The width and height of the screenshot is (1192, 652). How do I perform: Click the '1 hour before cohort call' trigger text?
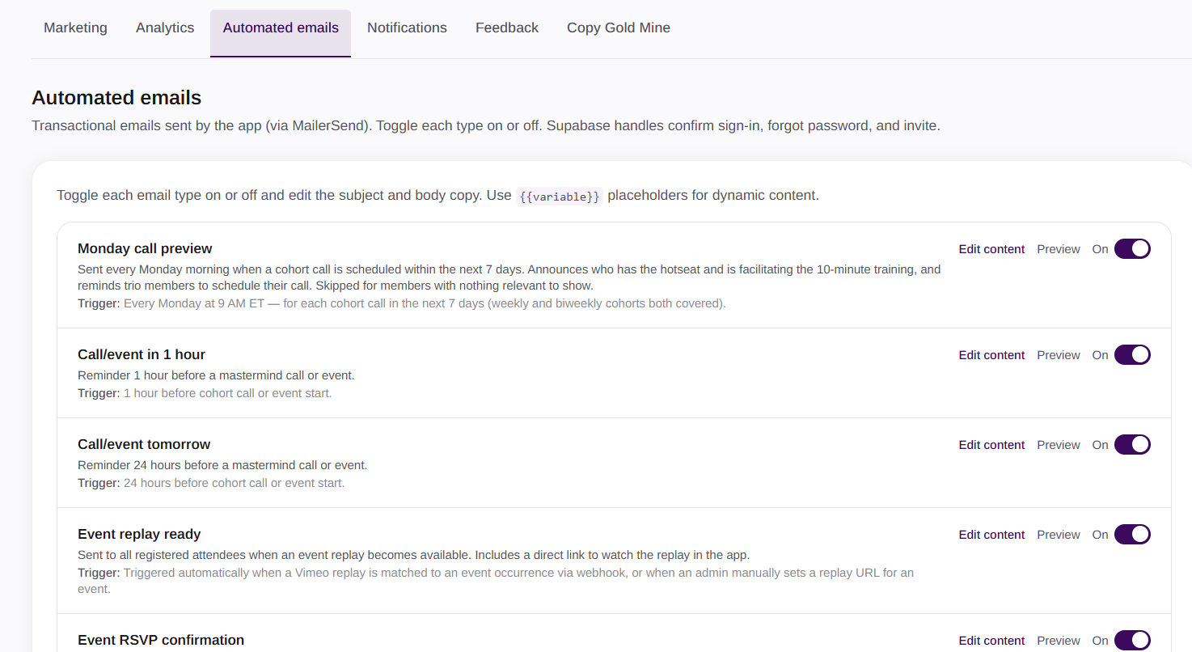227,393
